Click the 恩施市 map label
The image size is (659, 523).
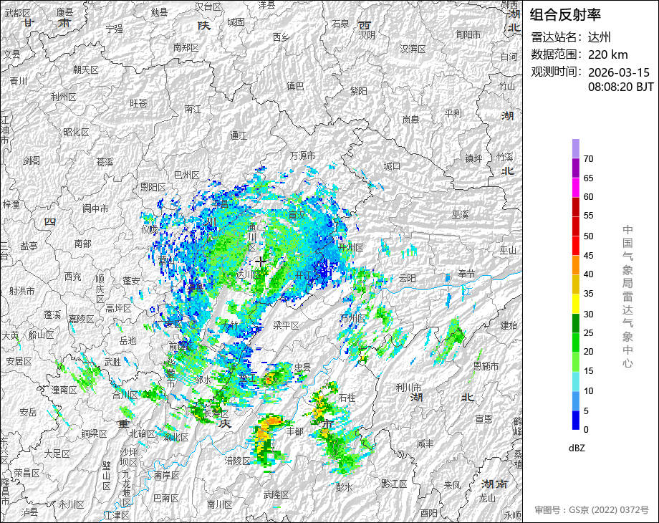(x=486, y=366)
